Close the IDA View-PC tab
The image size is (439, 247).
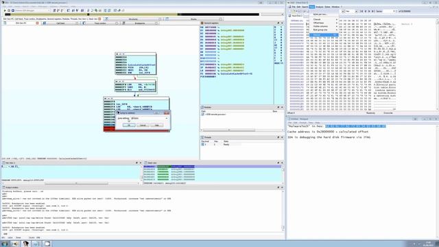(x=37, y=23)
